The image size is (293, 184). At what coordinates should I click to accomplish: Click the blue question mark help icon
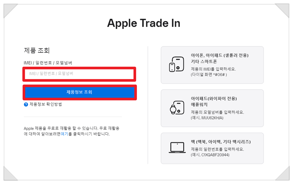coord(26,104)
